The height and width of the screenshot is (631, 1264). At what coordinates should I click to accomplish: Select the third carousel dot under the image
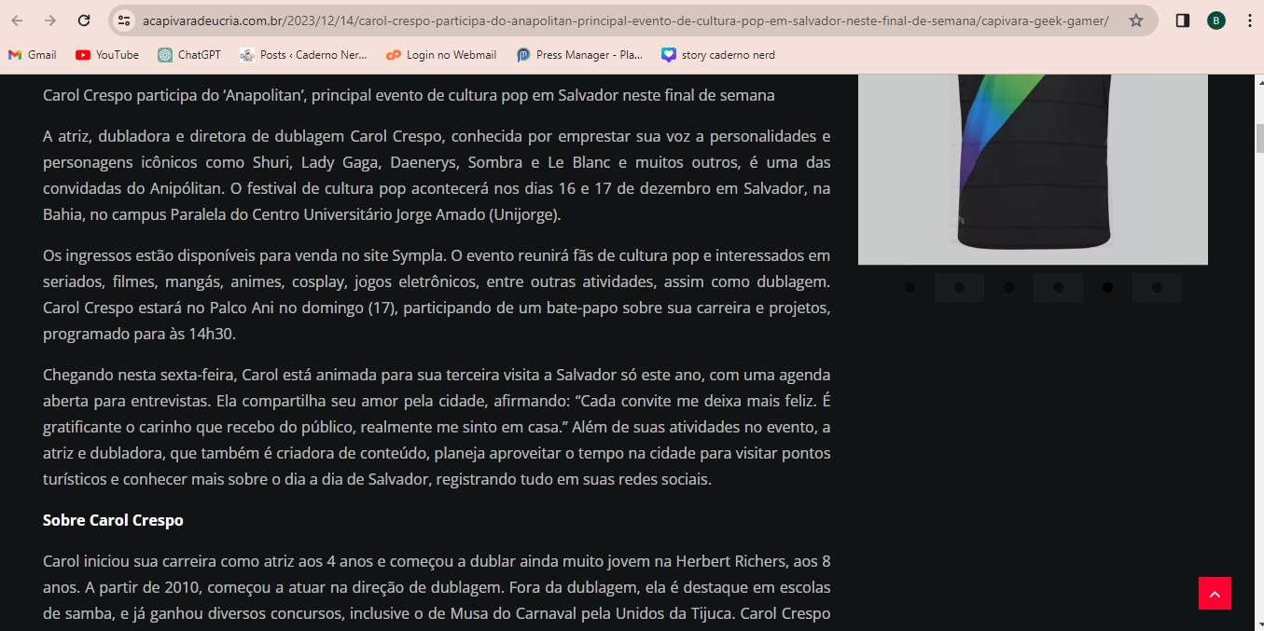(x=1008, y=287)
